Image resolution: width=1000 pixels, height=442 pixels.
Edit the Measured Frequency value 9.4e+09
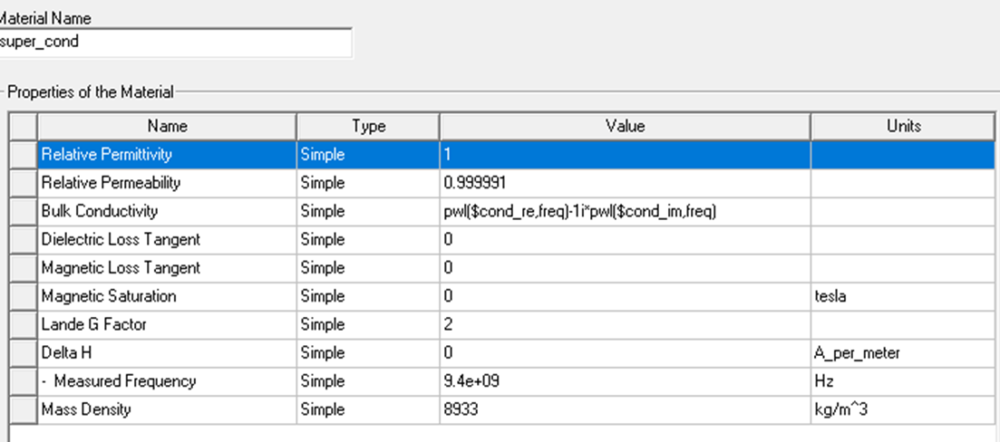click(x=625, y=381)
